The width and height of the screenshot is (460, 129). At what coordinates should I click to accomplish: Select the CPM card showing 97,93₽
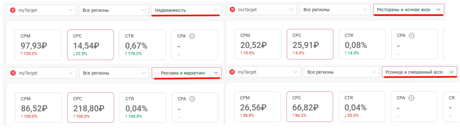(x=38, y=45)
